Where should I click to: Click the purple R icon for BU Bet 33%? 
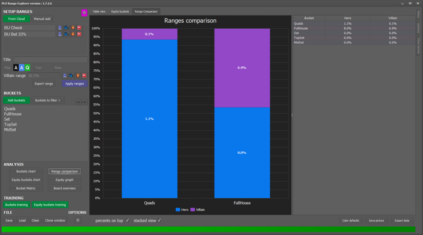[60, 34]
